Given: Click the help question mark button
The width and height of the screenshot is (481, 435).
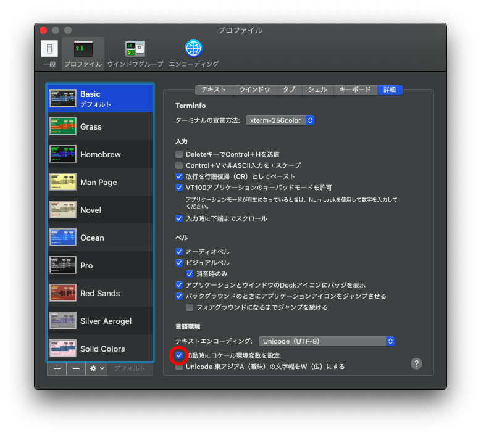Looking at the screenshot, I should click(416, 363).
